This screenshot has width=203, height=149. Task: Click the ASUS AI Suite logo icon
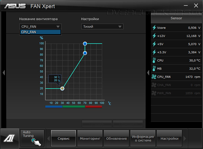(9, 138)
